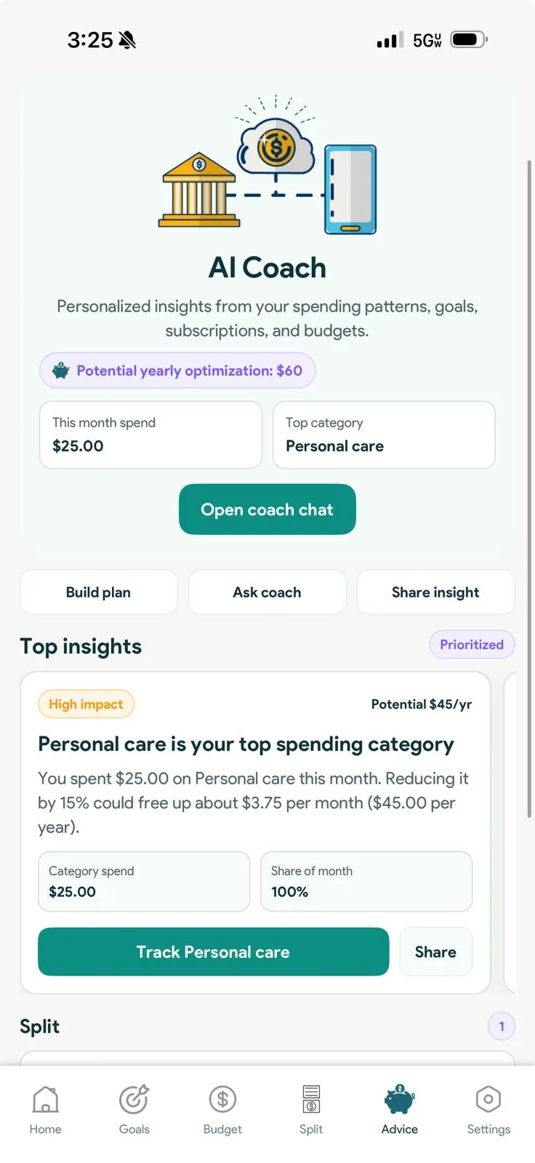Screen dimensions: 535x1163
Task: Tap the AI Coach bank illustration
Action: (199, 190)
